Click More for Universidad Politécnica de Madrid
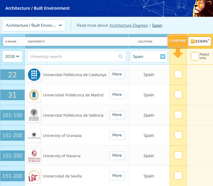 click(117, 95)
